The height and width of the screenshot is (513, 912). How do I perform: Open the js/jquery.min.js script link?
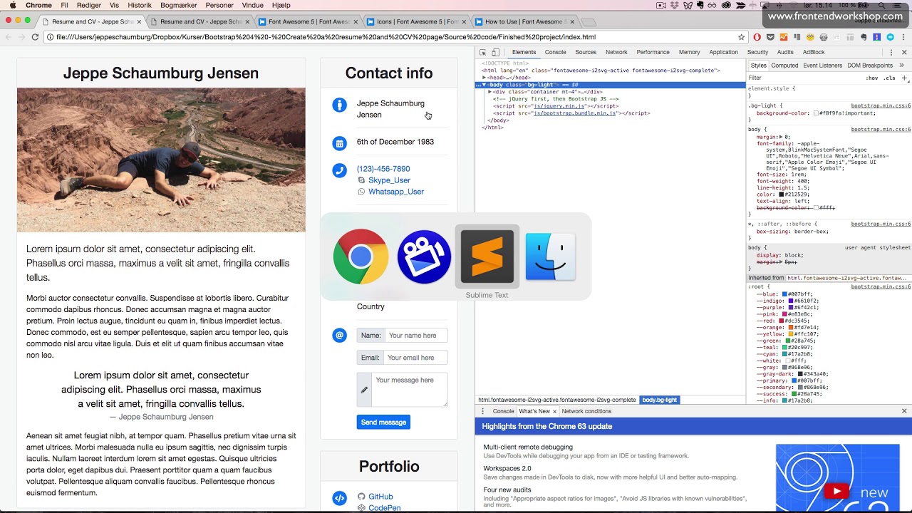(x=559, y=106)
